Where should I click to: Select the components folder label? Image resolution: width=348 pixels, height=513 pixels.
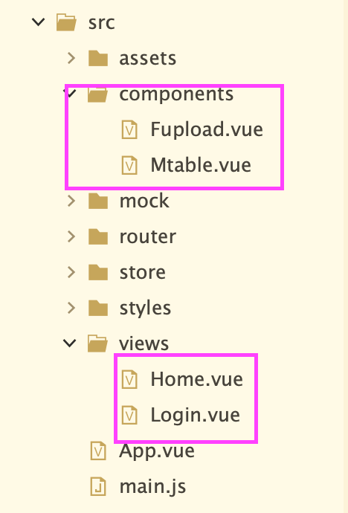coord(176,95)
